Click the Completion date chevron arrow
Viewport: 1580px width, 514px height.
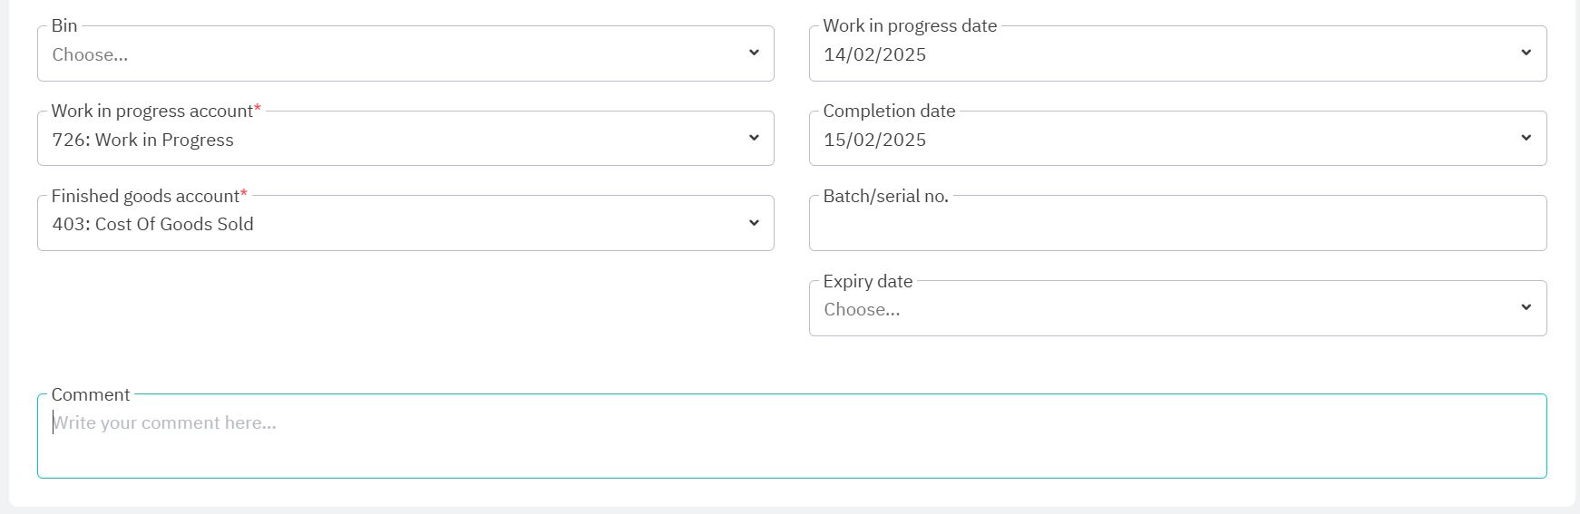[x=1526, y=138]
